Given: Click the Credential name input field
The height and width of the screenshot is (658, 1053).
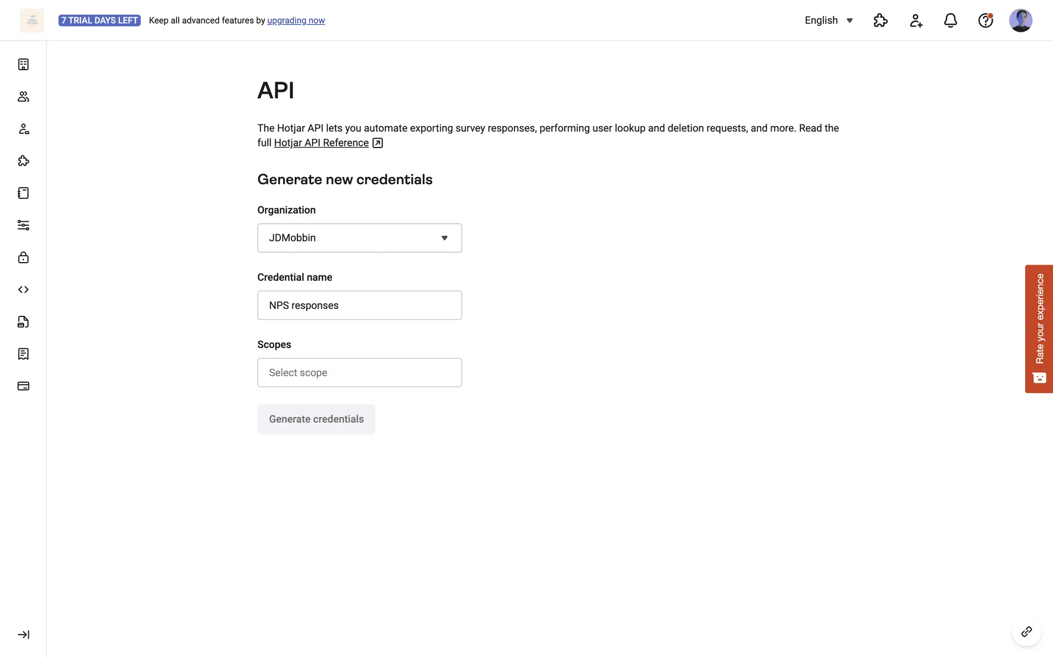Looking at the screenshot, I should coord(359,305).
